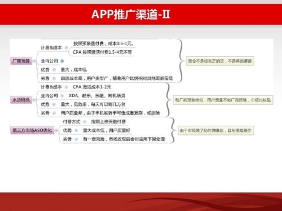Collapse the 第三方市场ASO优化 node toggle circle
282x211 pixels.
point(56,130)
